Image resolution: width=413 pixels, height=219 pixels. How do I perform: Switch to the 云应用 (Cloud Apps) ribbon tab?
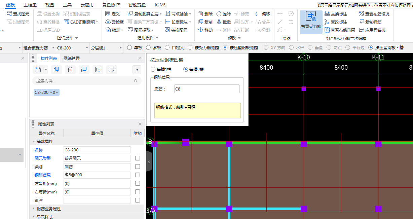(x=87, y=5)
